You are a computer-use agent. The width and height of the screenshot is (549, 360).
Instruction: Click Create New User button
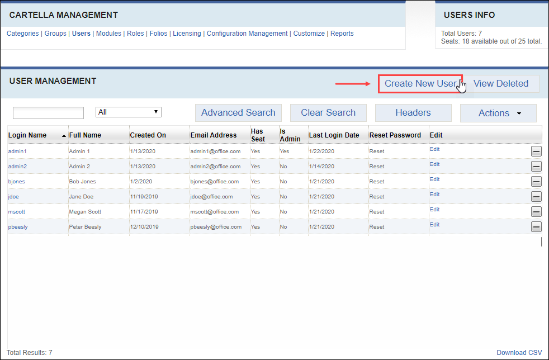pos(420,84)
